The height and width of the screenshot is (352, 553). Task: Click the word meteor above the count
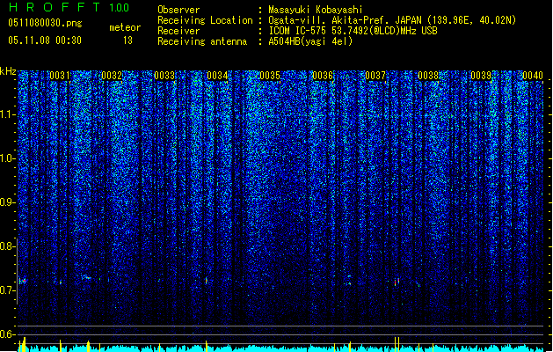tap(125, 27)
